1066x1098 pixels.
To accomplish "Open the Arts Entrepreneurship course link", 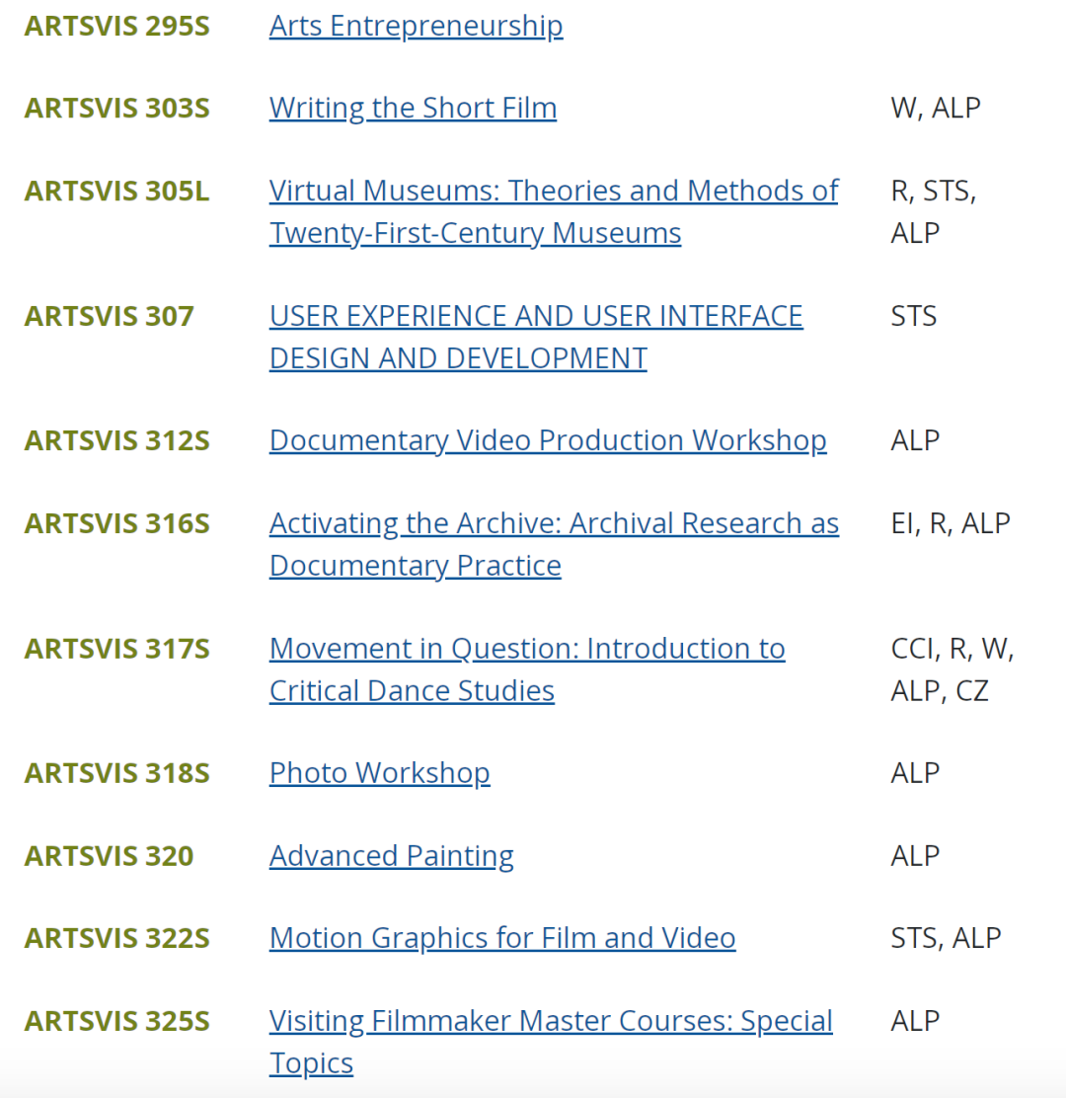I will [x=416, y=26].
